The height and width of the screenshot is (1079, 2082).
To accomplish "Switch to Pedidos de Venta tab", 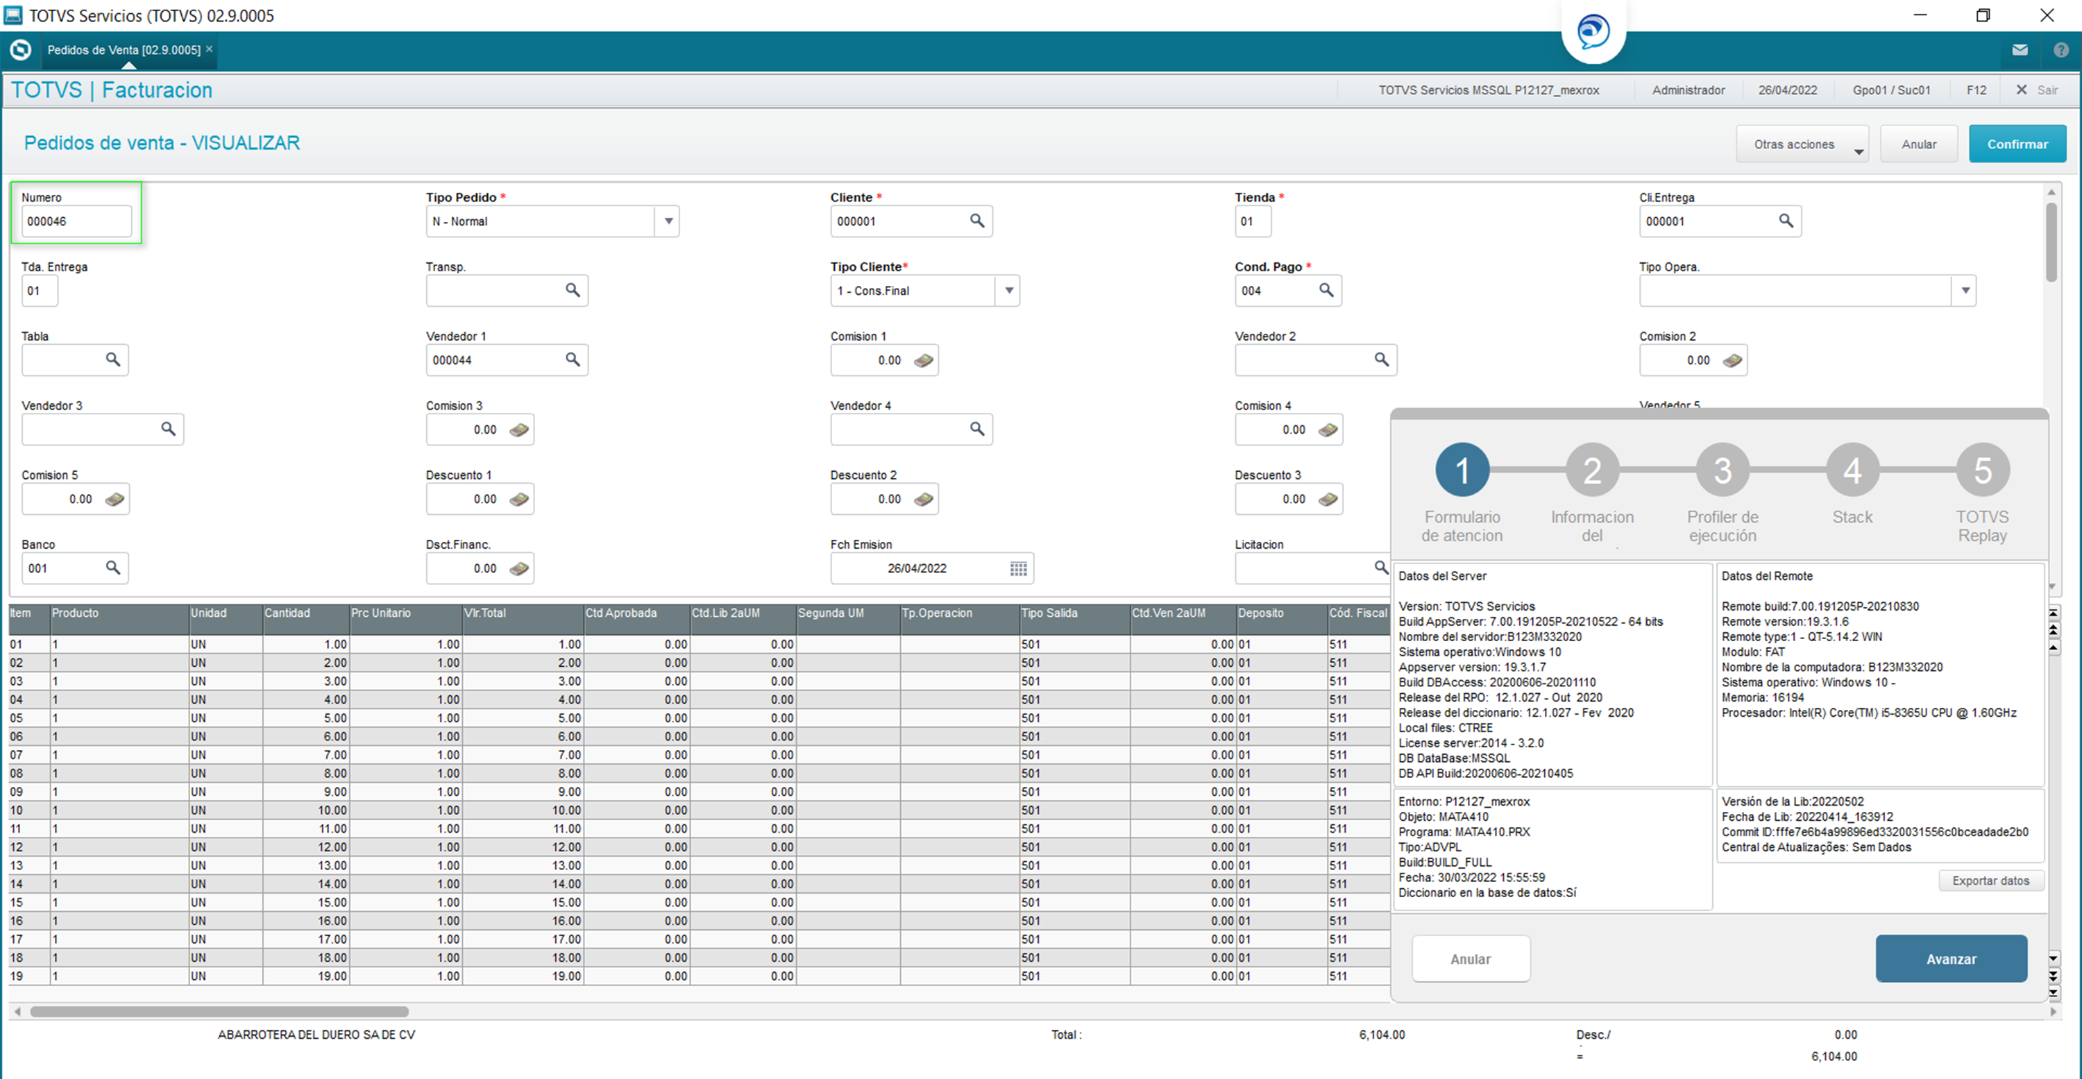I will pos(124,50).
